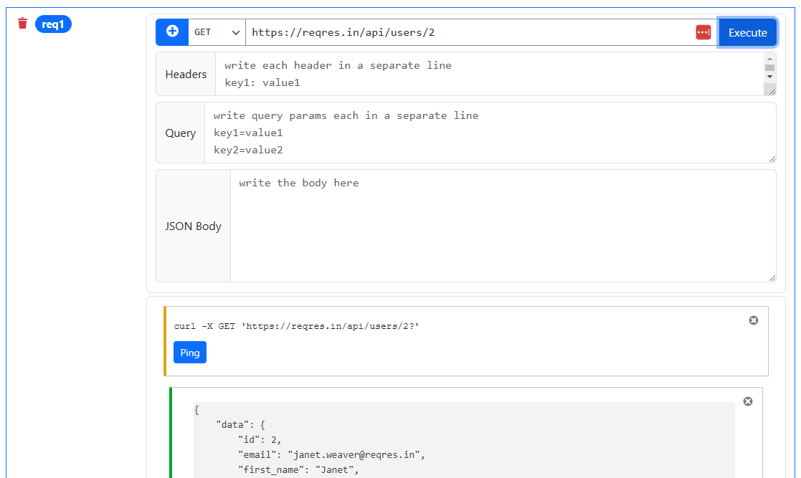Click the "data": { response line

click(241, 424)
